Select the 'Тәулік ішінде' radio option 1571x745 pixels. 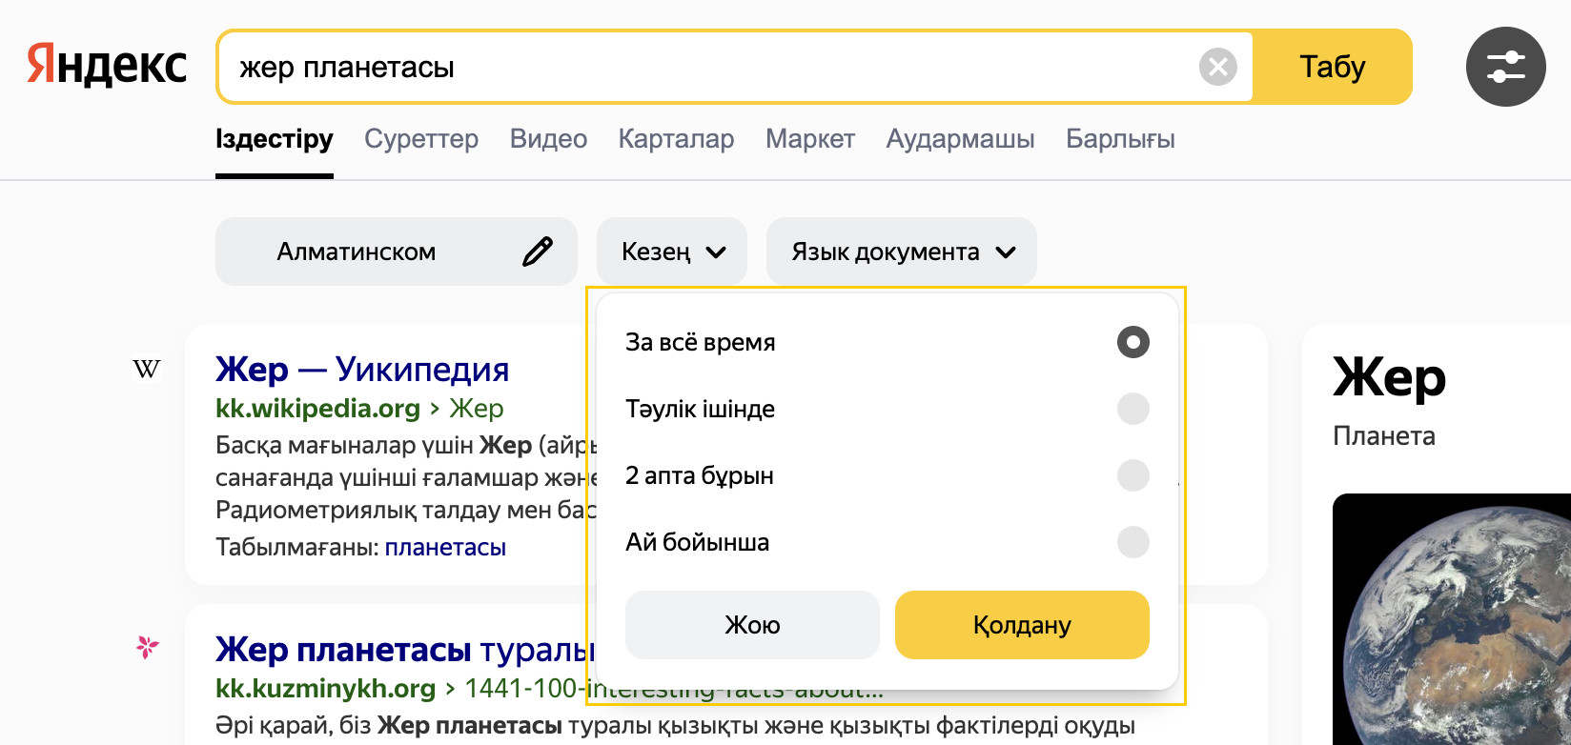click(1132, 409)
